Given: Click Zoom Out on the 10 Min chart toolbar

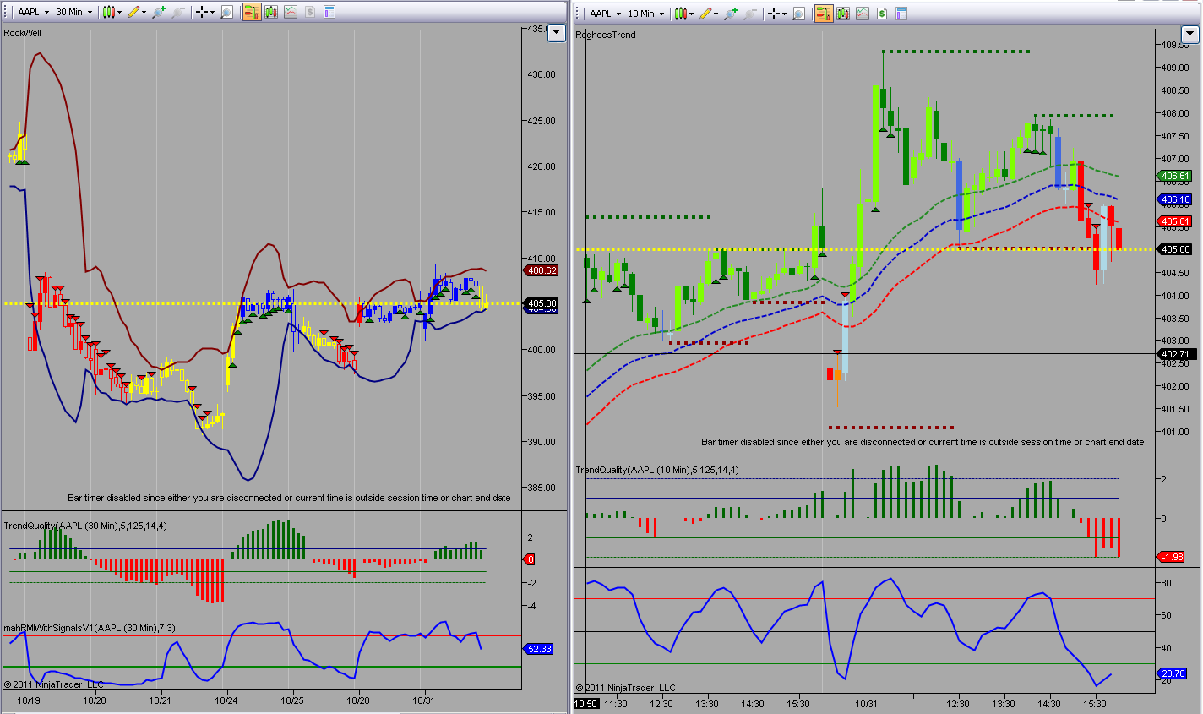Looking at the screenshot, I should [750, 14].
